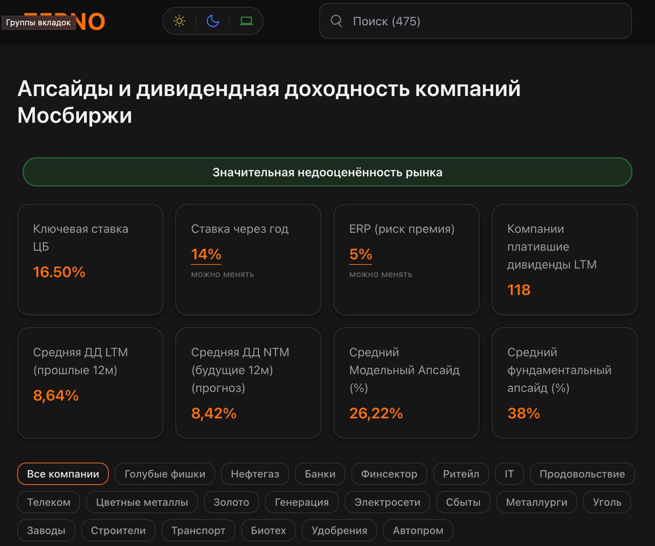Click the 8,42% average NTM yield
This screenshot has height=546, width=655.
click(214, 413)
